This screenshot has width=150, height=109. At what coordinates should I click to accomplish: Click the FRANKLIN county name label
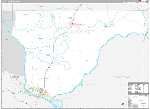(x=79, y=24)
